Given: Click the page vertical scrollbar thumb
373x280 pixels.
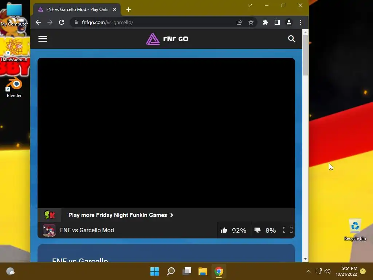Looking at the screenshot, I should click(x=306, y=55).
